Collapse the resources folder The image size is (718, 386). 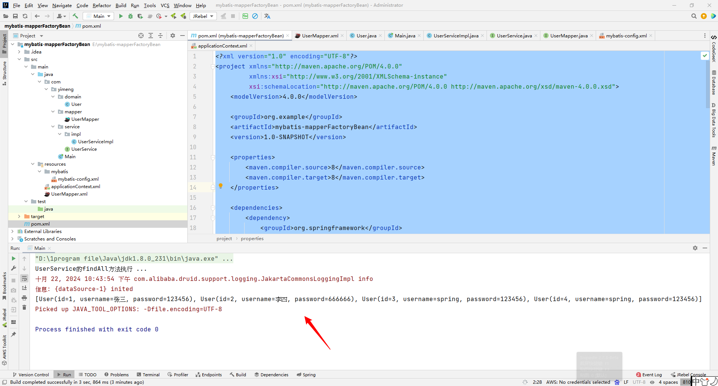point(33,164)
